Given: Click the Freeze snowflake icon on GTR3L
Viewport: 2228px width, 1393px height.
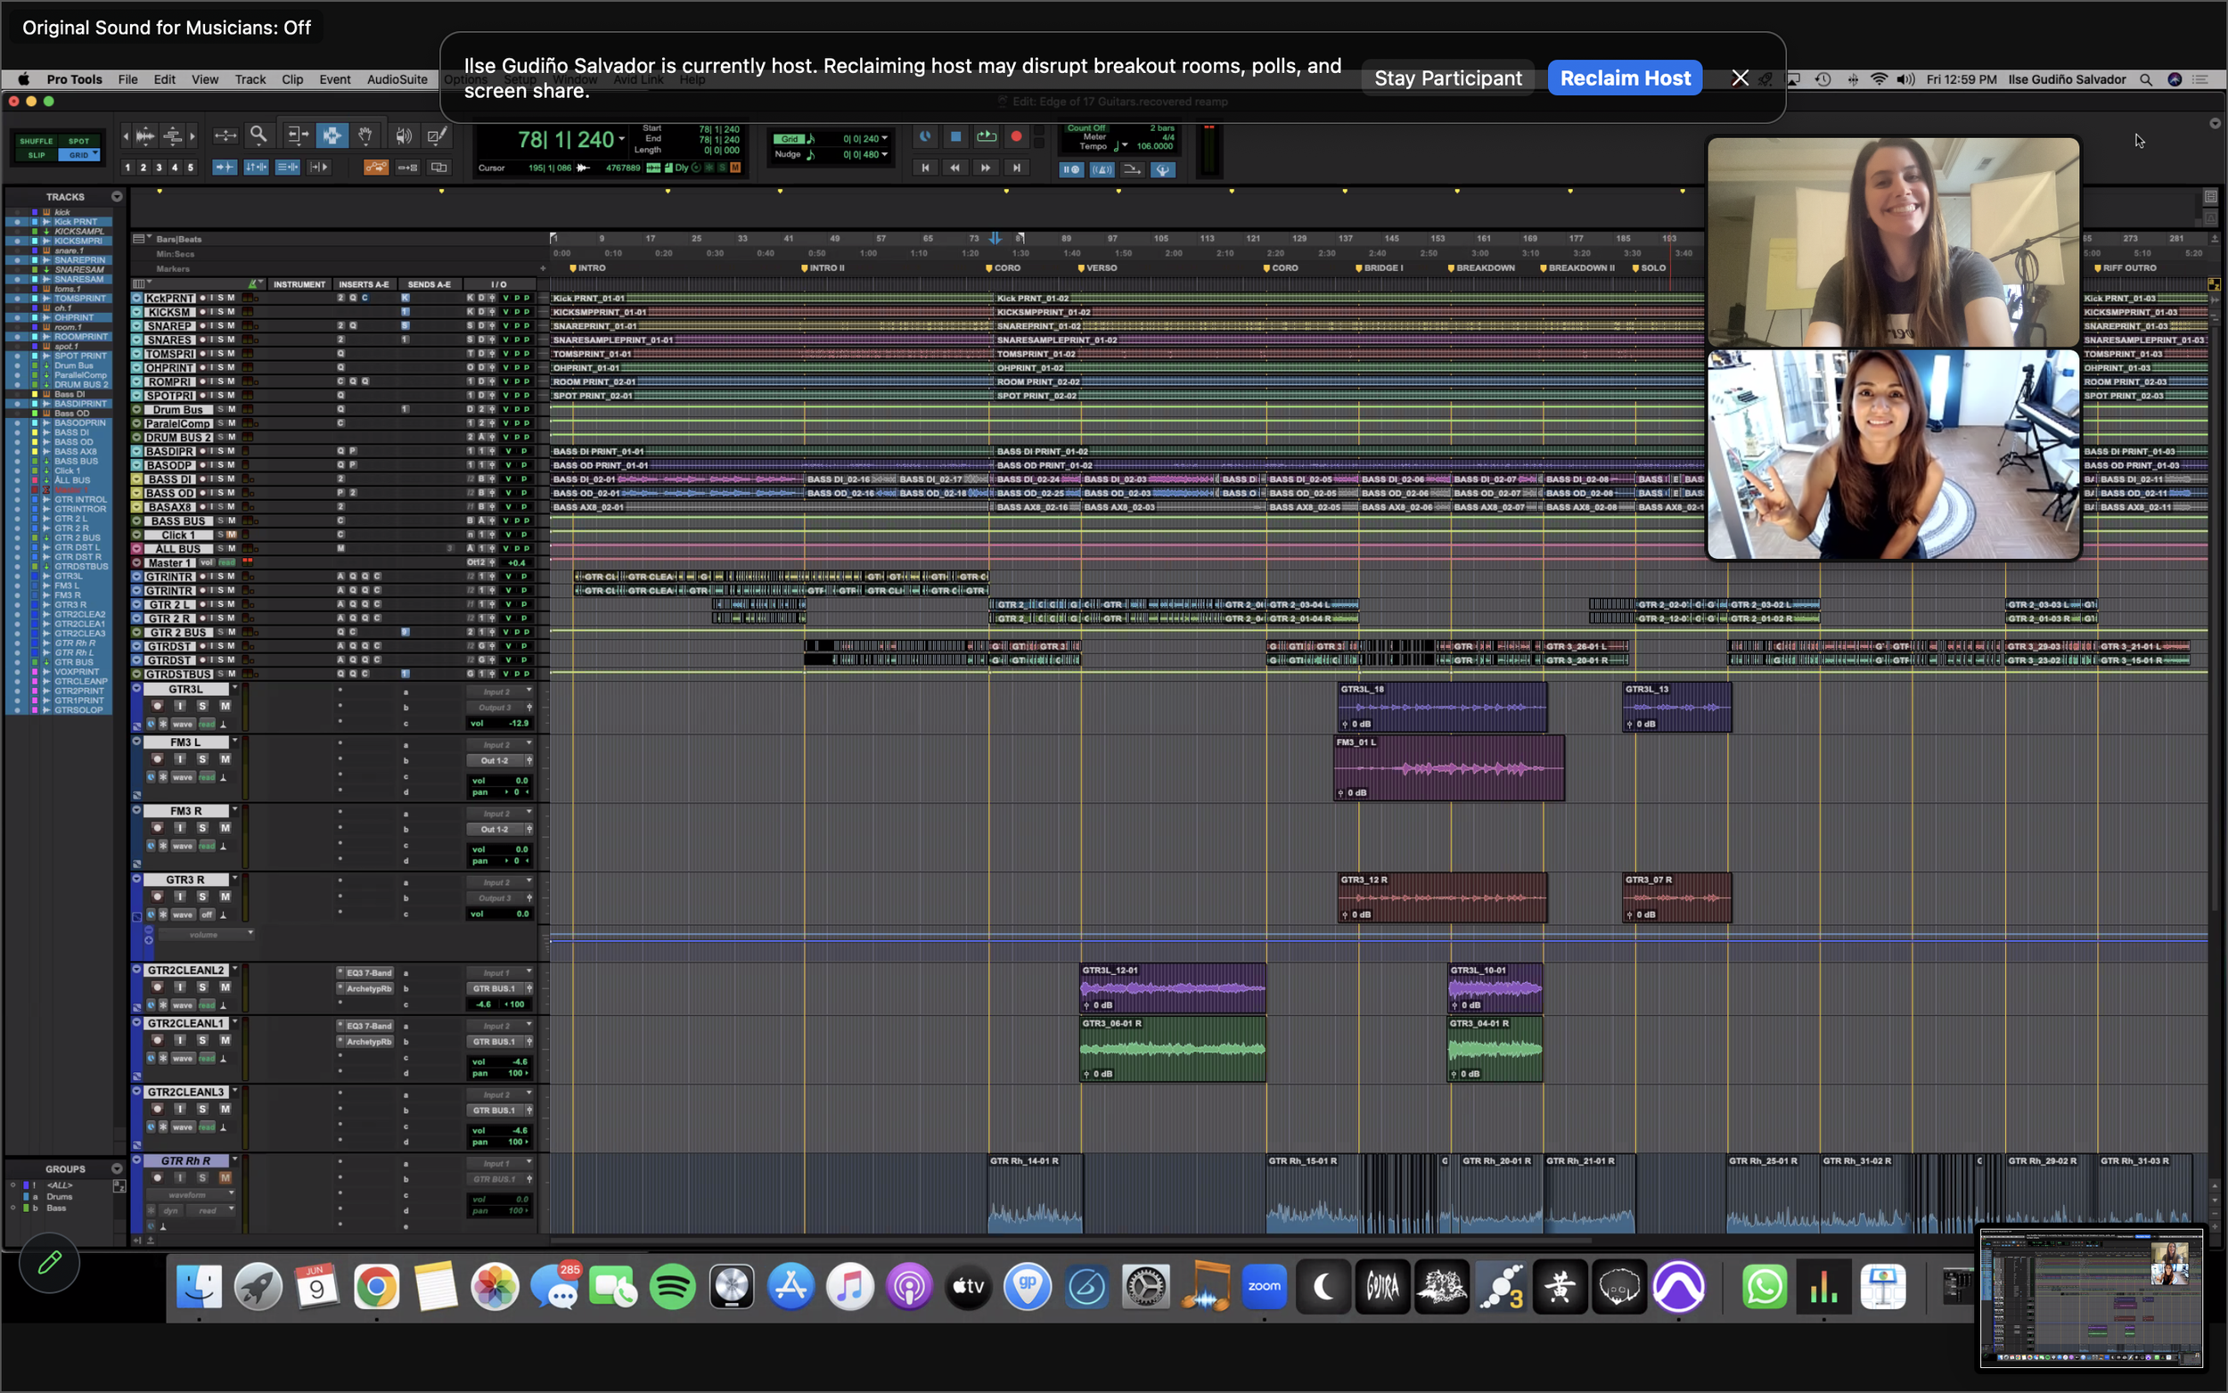Looking at the screenshot, I should point(164,725).
